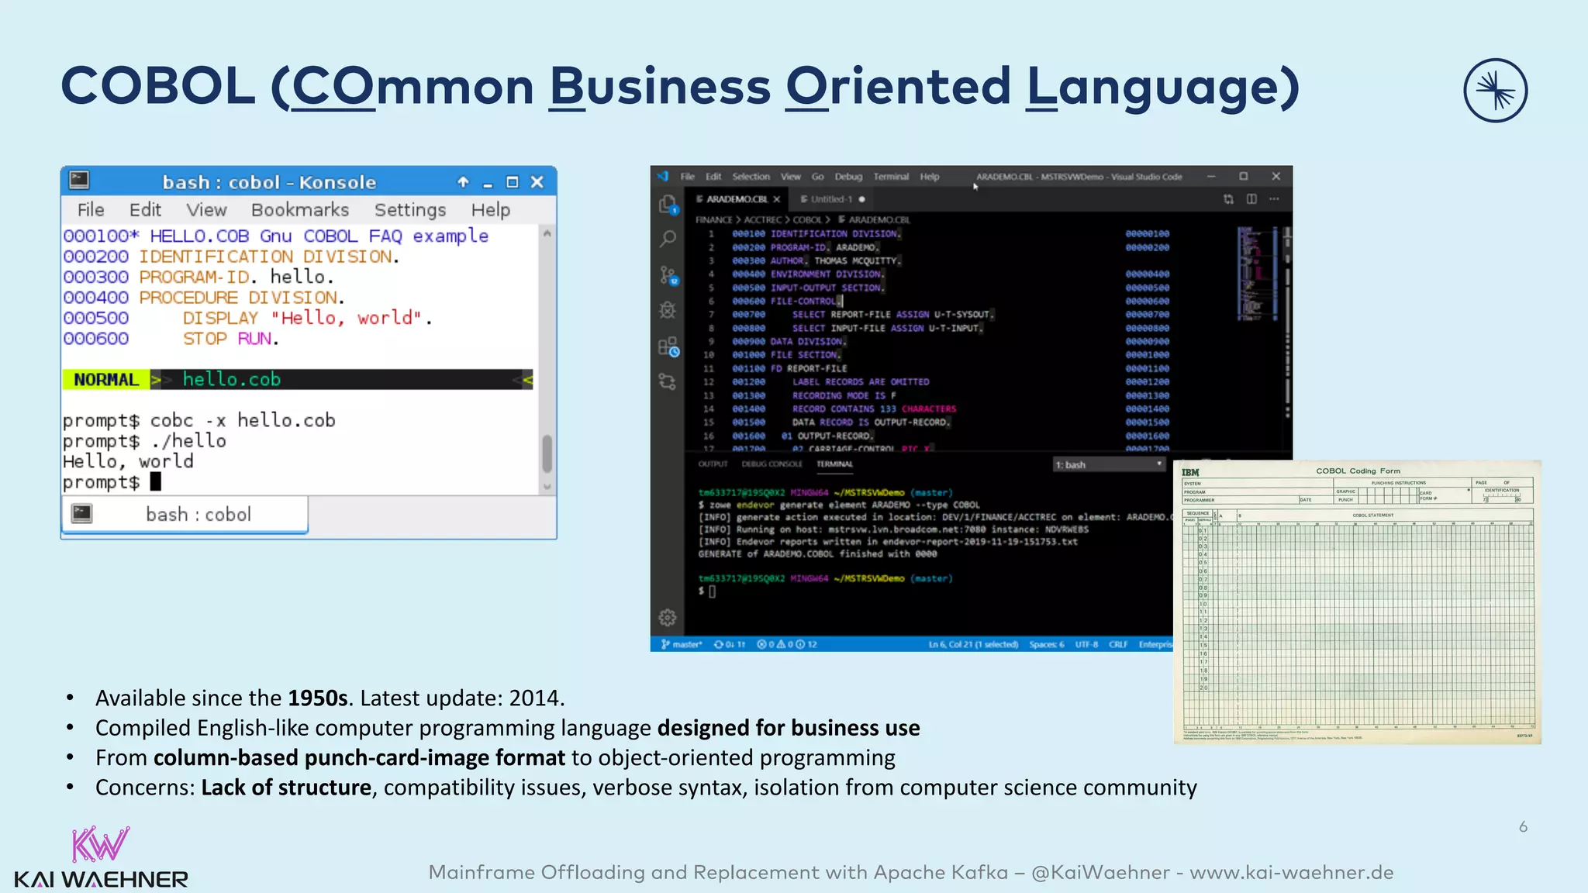This screenshot has width=1588, height=893.
Task: Open the Selection menu in VS Code
Action: tap(751, 177)
